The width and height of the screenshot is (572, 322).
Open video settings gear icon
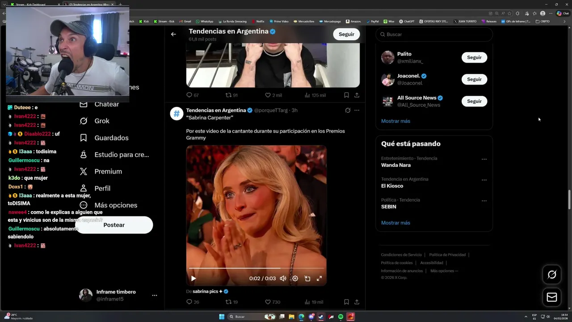(295, 278)
